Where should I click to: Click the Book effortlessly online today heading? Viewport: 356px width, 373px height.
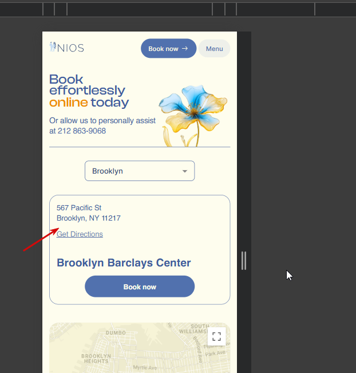point(89,91)
